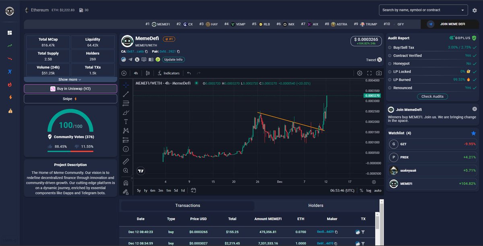Select trending token #2 CX
Screen dimensions: 483x246
click(x=184, y=24)
